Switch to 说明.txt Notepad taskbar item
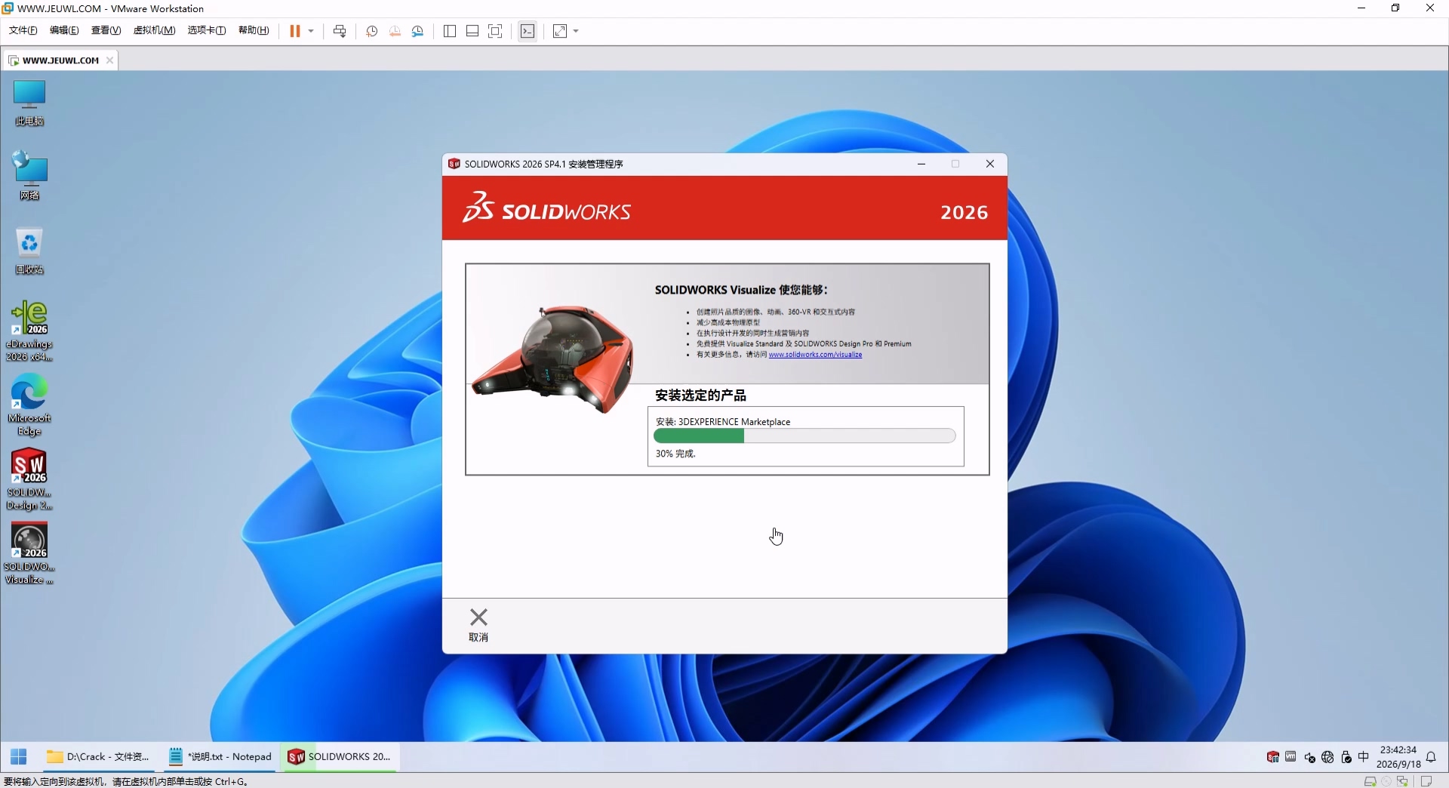The width and height of the screenshot is (1449, 788). pyautogui.click(x=220, y=756)
